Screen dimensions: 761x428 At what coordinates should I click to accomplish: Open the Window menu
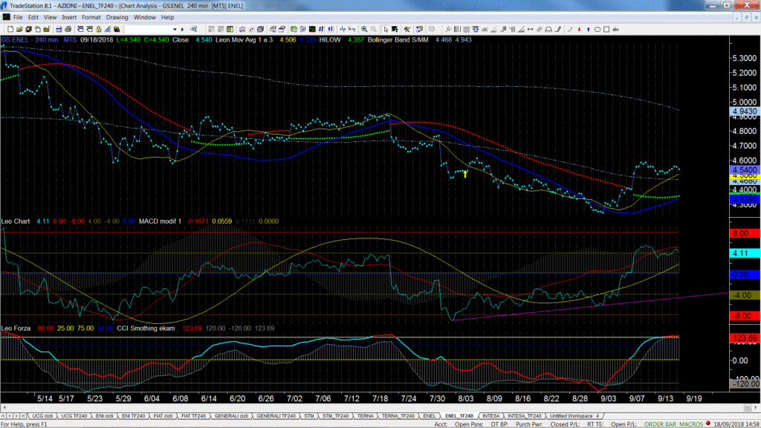pyautogui.click(x=145, y=18)
